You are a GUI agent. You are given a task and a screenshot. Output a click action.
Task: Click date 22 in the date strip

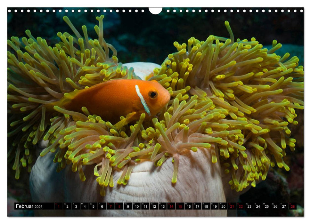click(241, 206)
